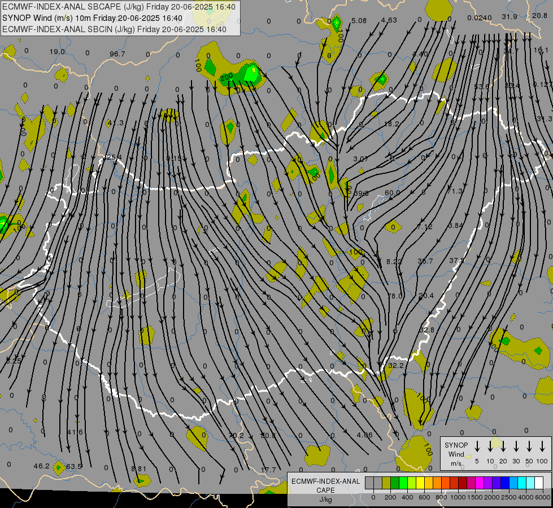Click the value '5.08' near the top
553x508 pixels.
(x=359, y=21)
